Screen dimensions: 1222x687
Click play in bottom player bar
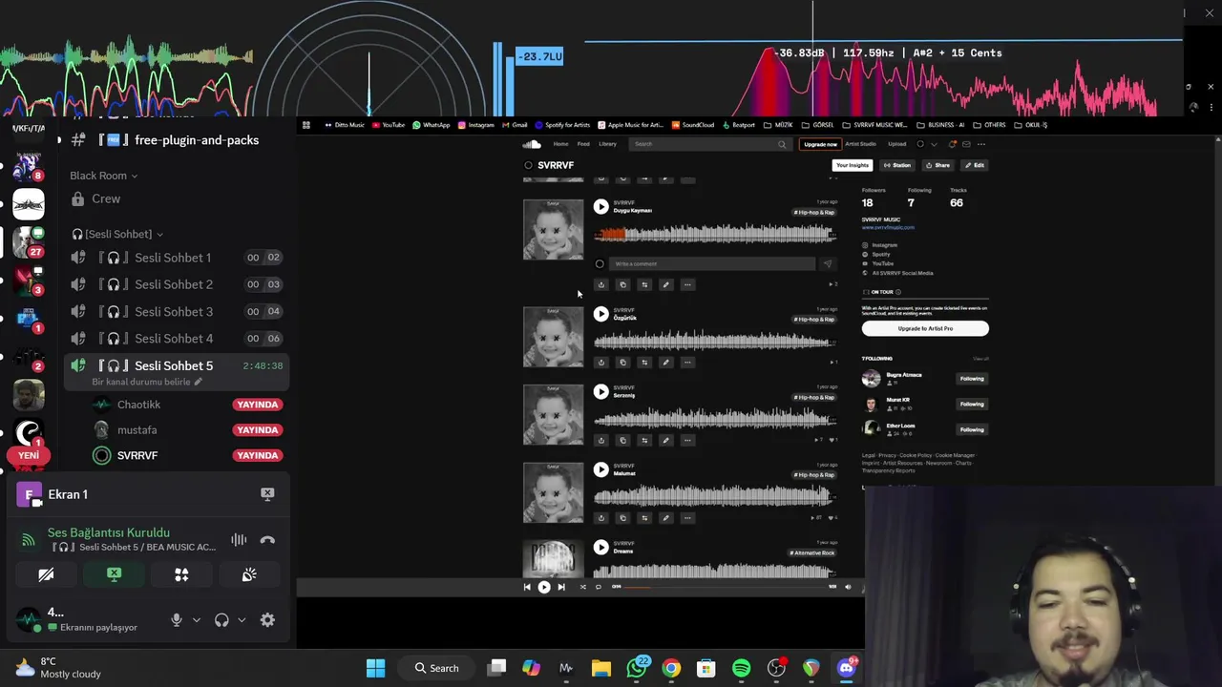click(x=544, y=587)
